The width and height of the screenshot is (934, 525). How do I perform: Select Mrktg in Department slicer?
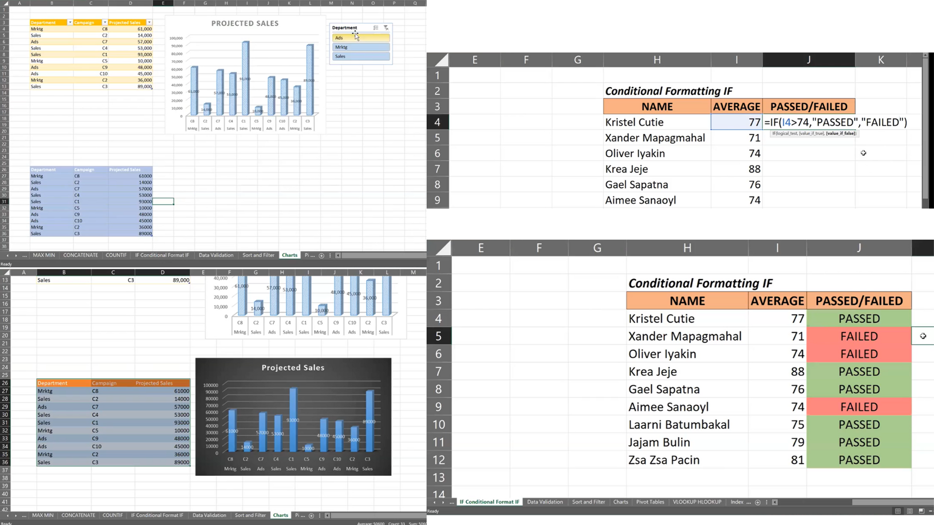point(361,47)
